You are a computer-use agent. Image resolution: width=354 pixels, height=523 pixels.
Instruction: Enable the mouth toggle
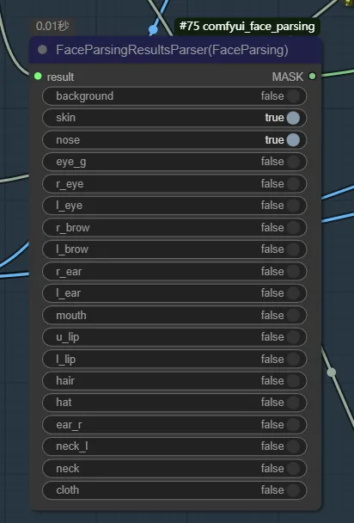coord(174,315)
